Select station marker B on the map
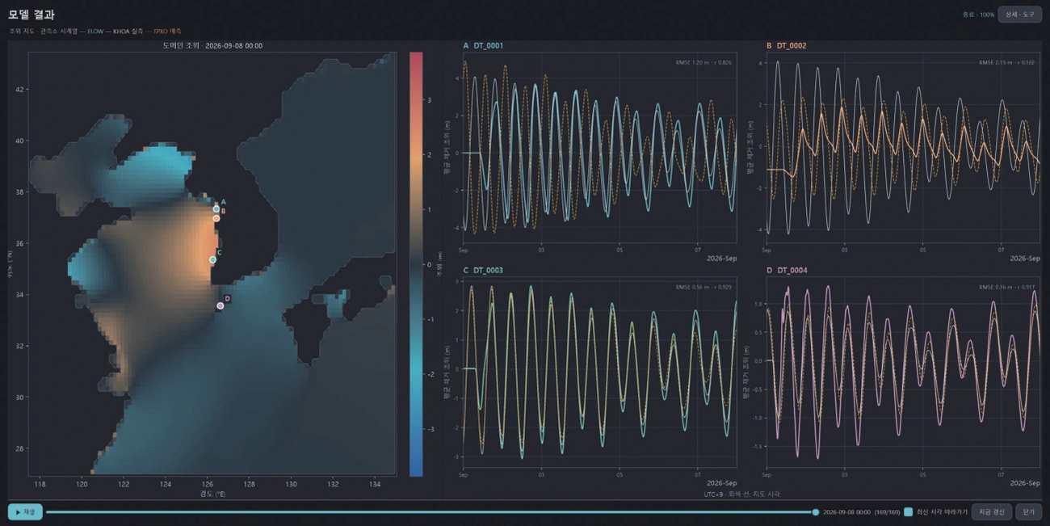Image resolution: width=1050 pixels, height=526 pixels. tap(216, 218)
